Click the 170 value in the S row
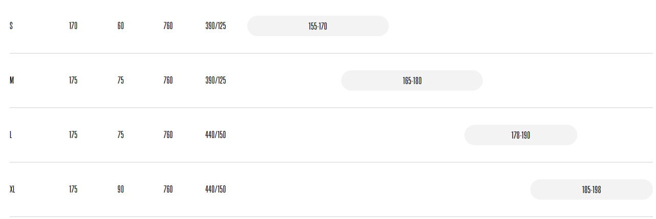The width and height of the screenshot is (656, 219). [x=73, y=26]
